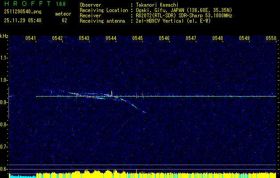
Task: Click location Ogaki, Gifu, JAPAN text
Action: [x=183, y=10]
